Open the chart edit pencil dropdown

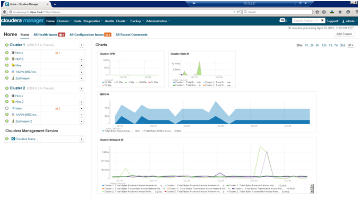[351, 45]
